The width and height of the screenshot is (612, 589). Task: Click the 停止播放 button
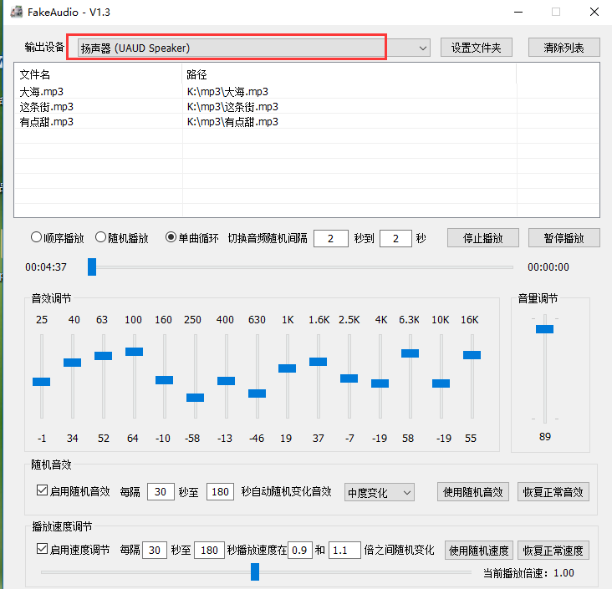(483, 238)
